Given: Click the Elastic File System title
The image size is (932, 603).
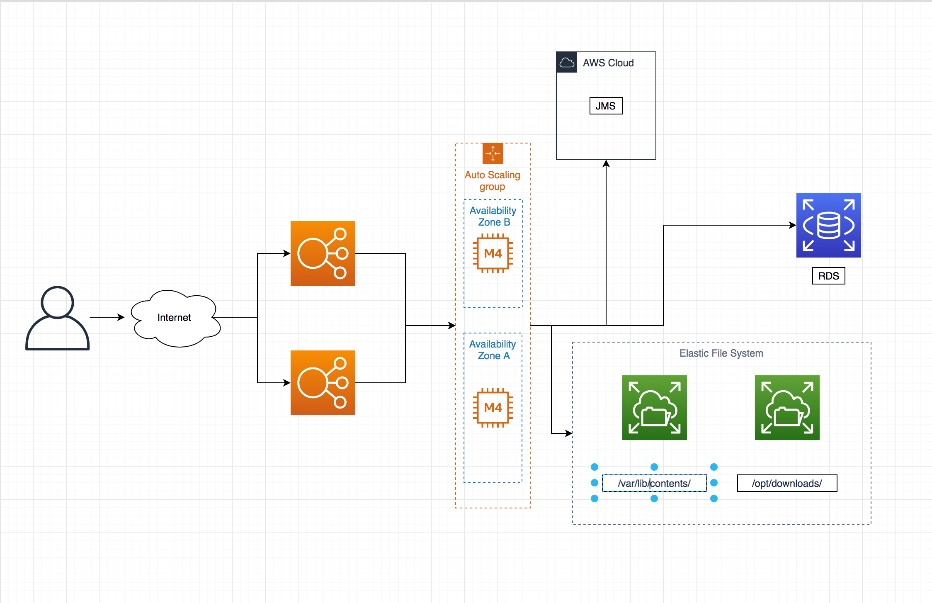Looking at the screenshot, I should point(721,353).
